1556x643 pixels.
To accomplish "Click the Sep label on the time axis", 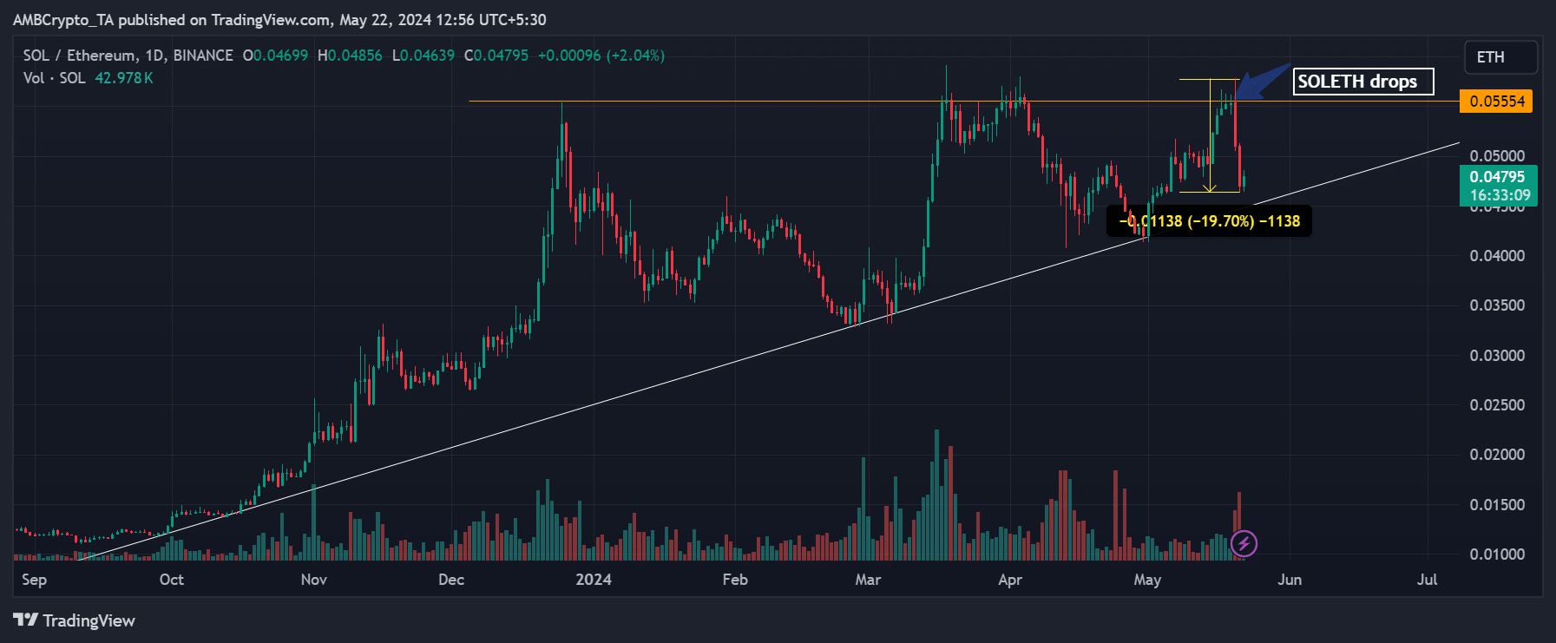I will [35, 580].
